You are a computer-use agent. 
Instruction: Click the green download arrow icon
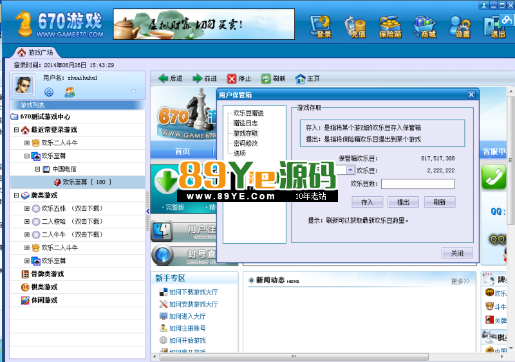(x=167, y=181)
